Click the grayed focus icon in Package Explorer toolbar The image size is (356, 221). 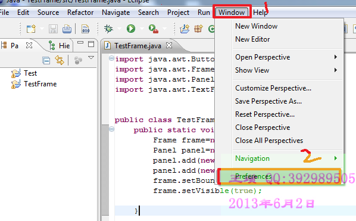click(x=78, y=60)
